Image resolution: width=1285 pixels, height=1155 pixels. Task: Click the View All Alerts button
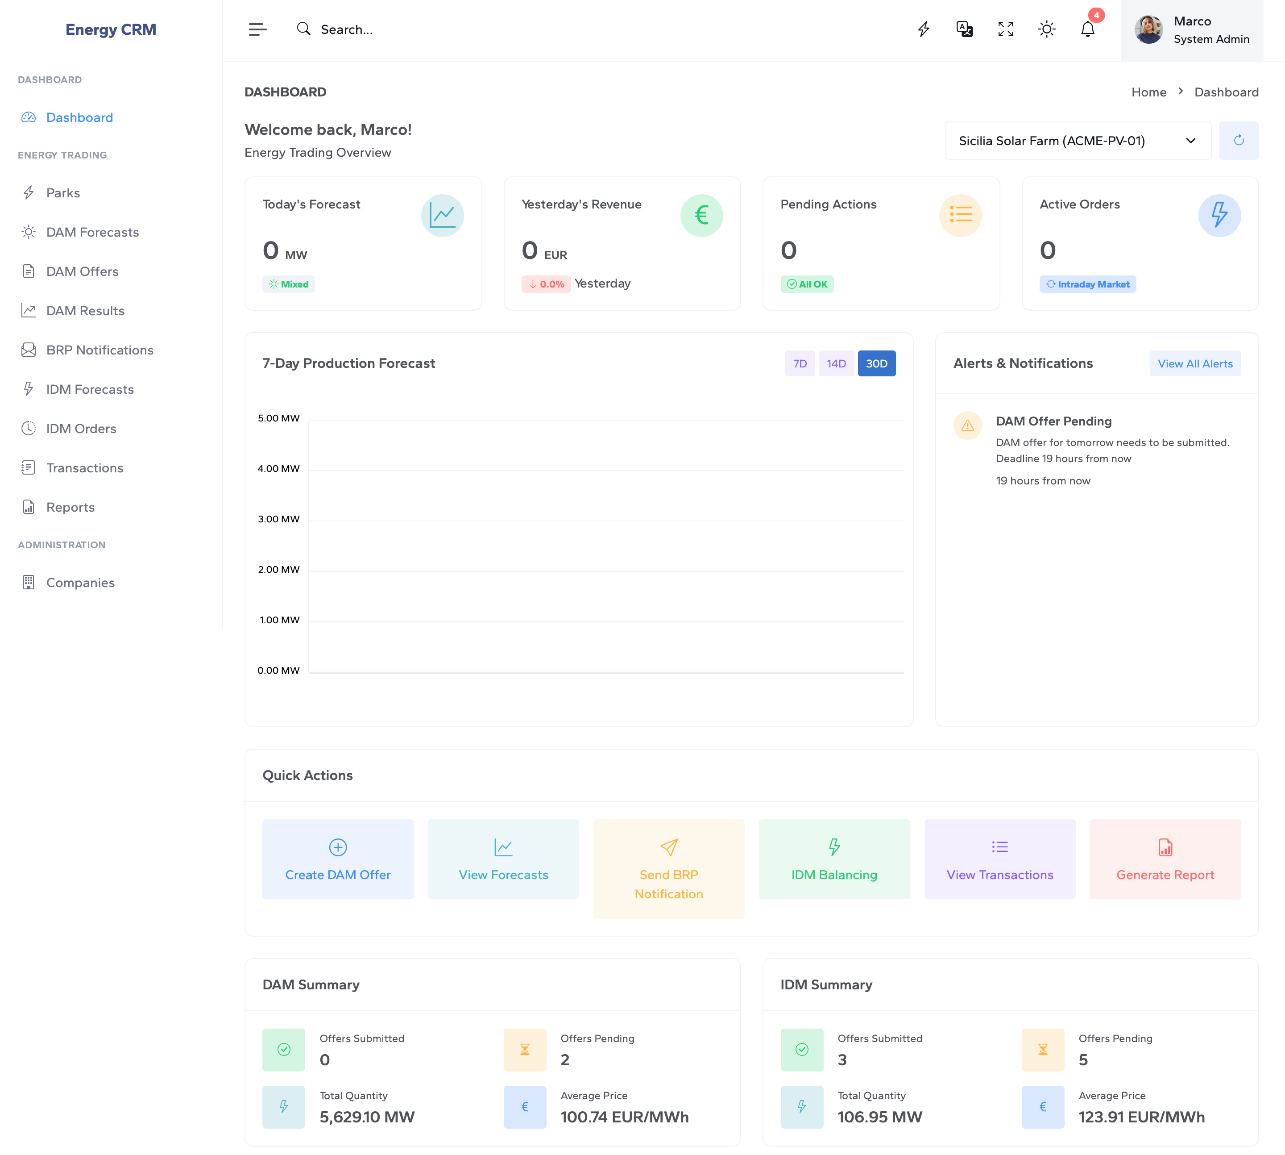pos(1195,363)
